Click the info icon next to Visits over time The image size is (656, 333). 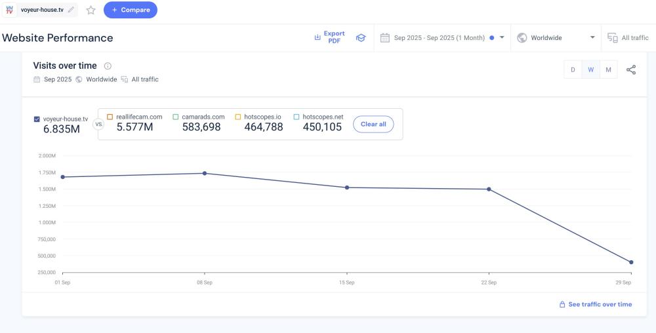(108, 66)
